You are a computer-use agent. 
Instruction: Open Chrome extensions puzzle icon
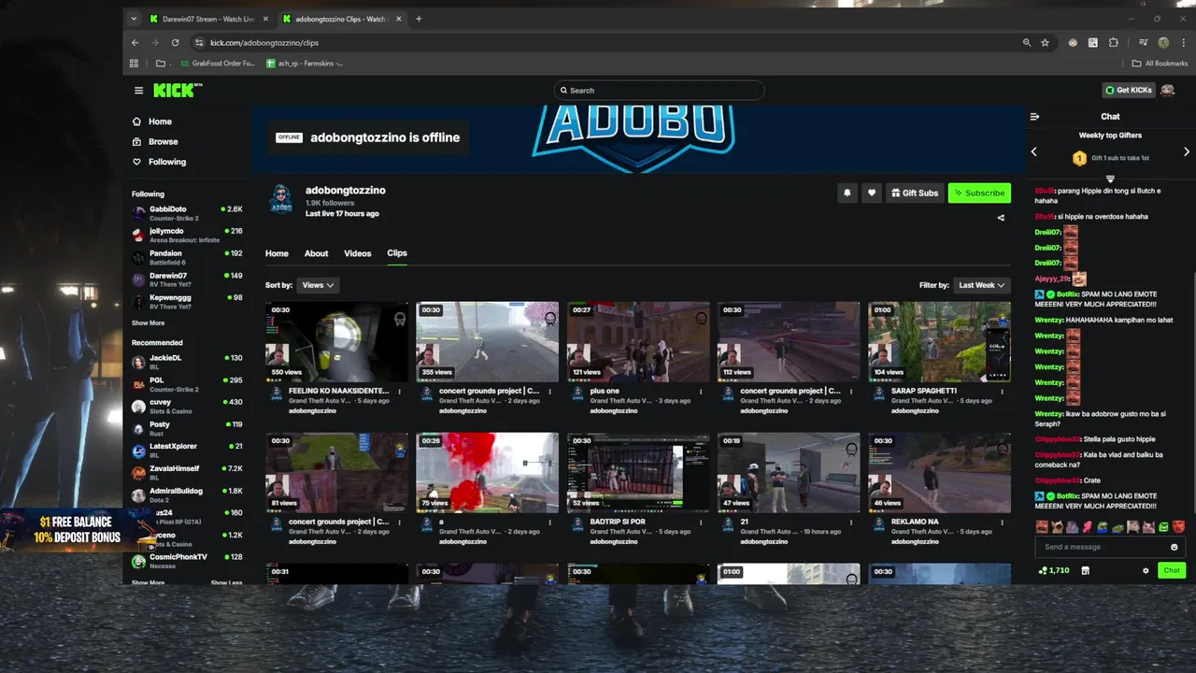pyautogui.click(x=1114, y=42)
